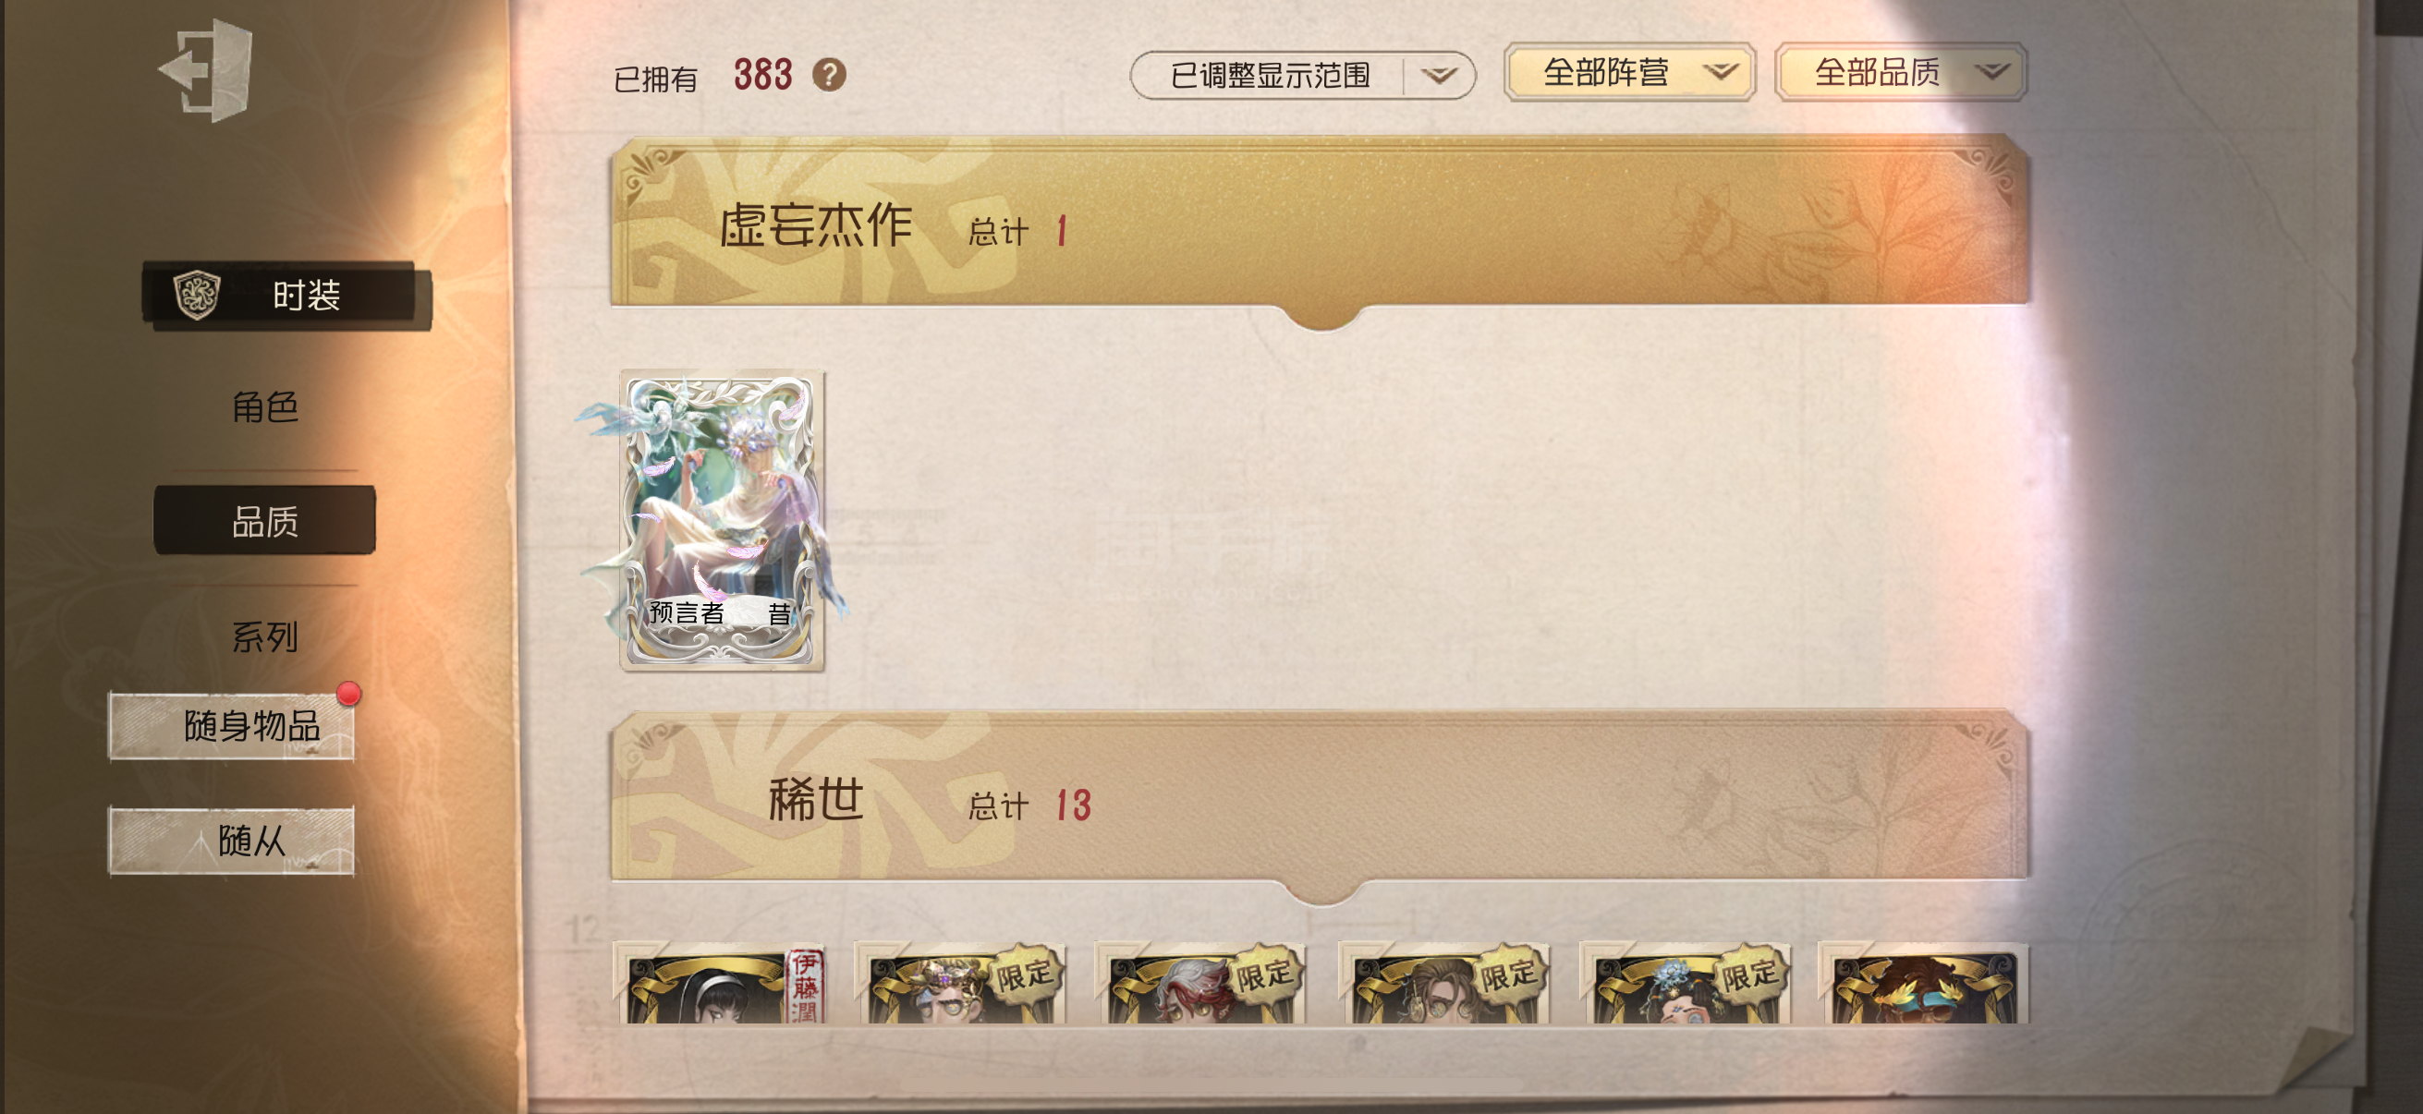Open the 全部阵营 faction filter
Image resolution: width=2423 pixels, height=1114 pixels.
(1629, 72)
